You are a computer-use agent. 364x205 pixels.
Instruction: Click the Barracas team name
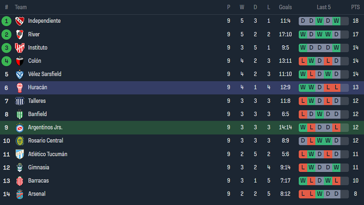[x=38, y=181]
